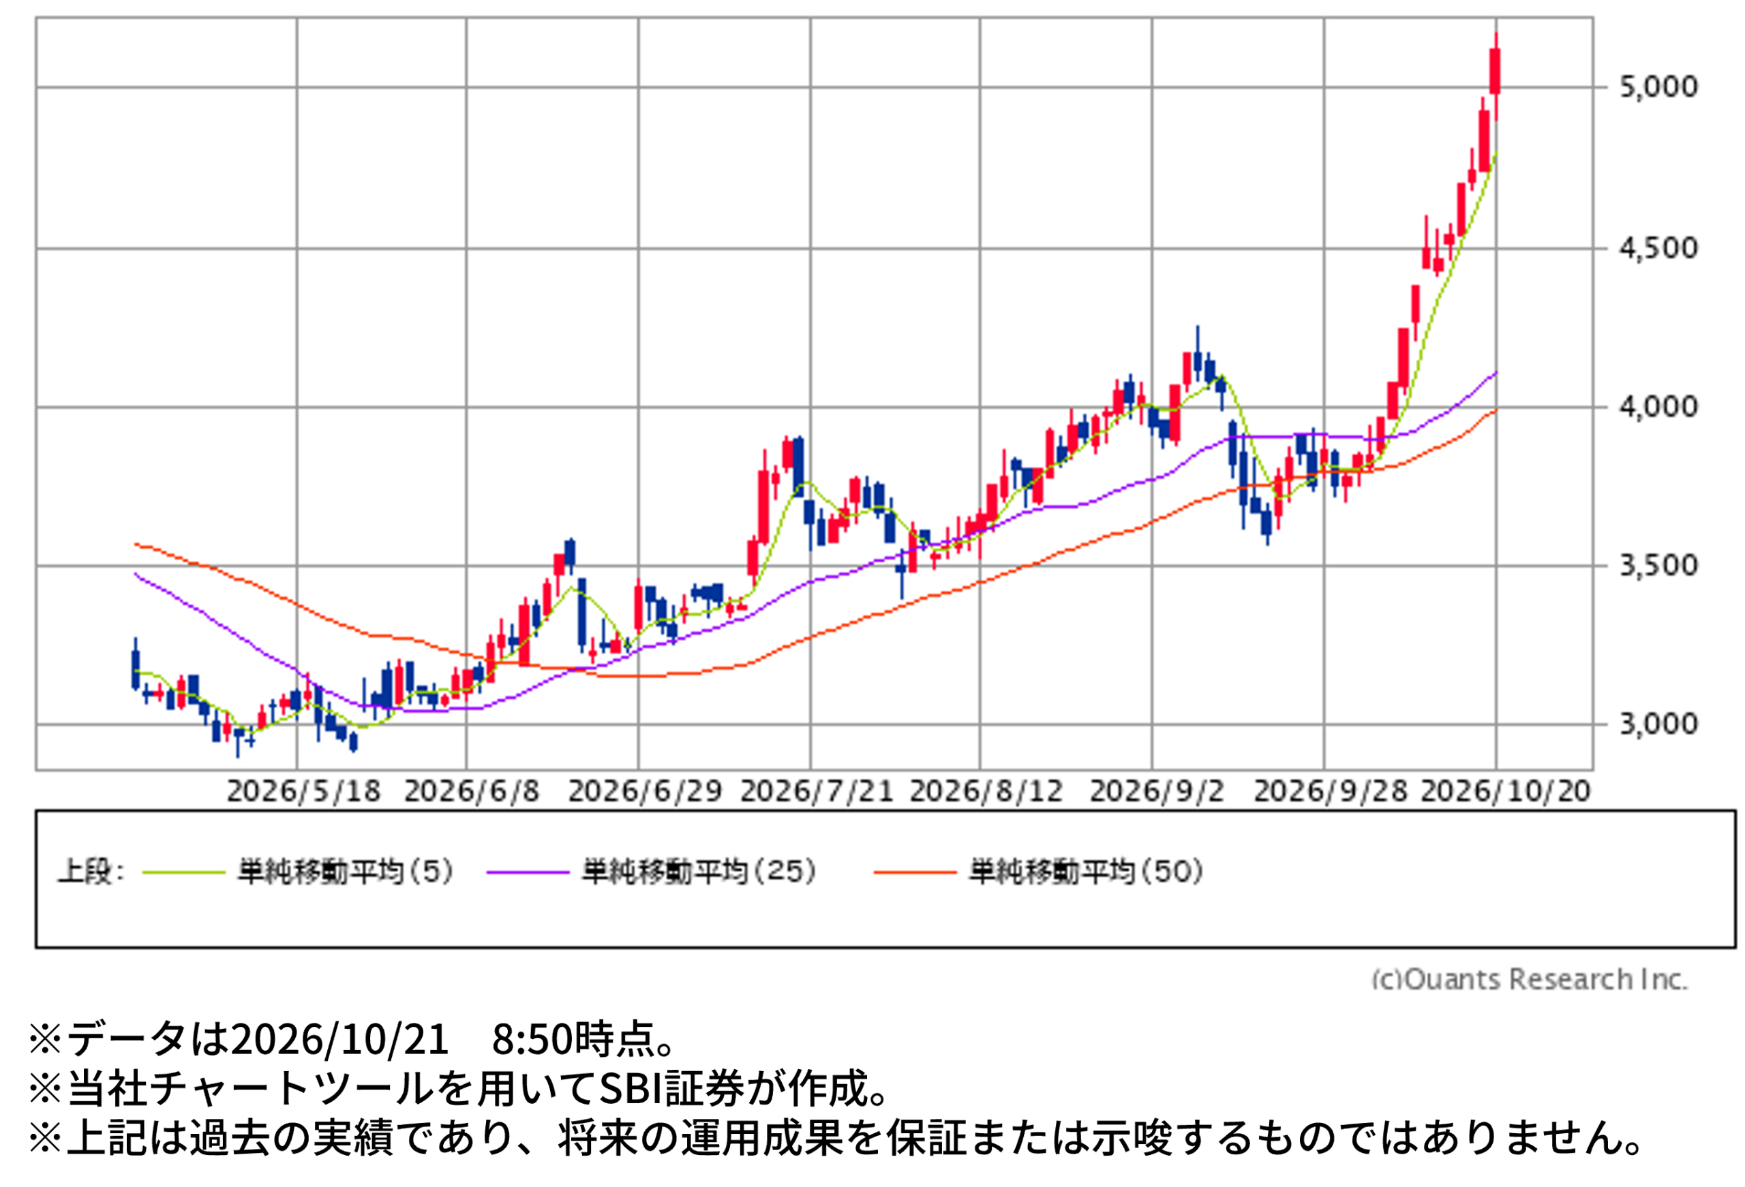Click the 2026/6/29 date label
Image resolution: width=1745 pixels, height=1187 pixels.
tap(644, 791)
